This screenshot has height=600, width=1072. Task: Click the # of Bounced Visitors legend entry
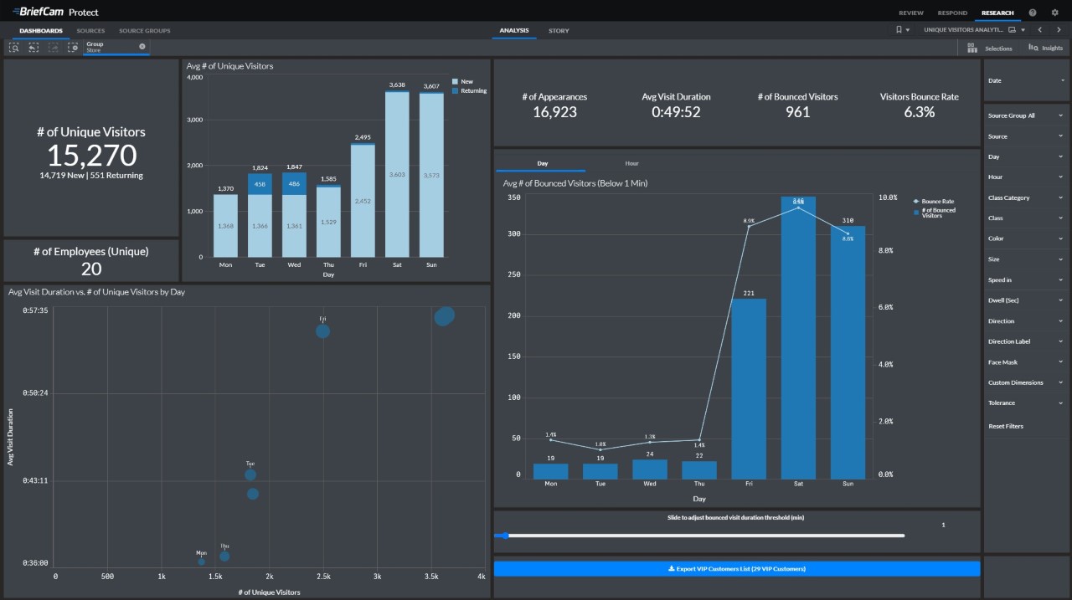(935, 213)
